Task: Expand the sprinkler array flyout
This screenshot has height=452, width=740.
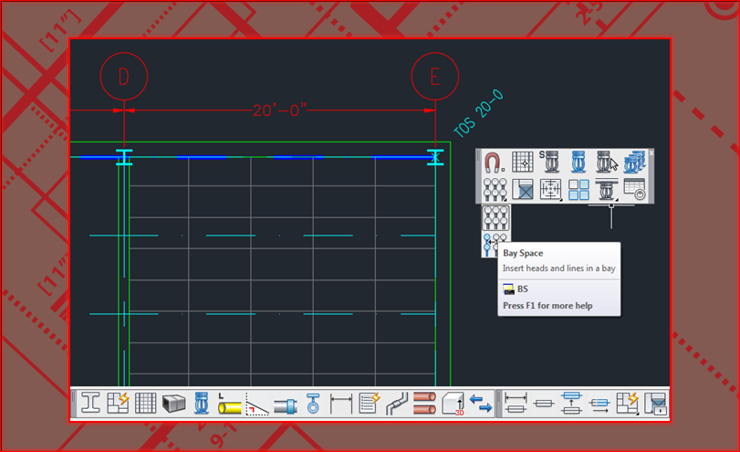Action: 503,199
